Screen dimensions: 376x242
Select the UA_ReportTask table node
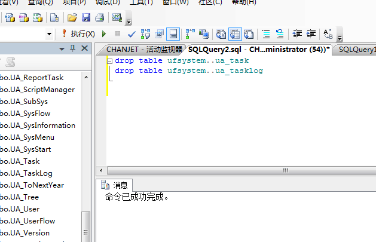(x=32, y=78)
